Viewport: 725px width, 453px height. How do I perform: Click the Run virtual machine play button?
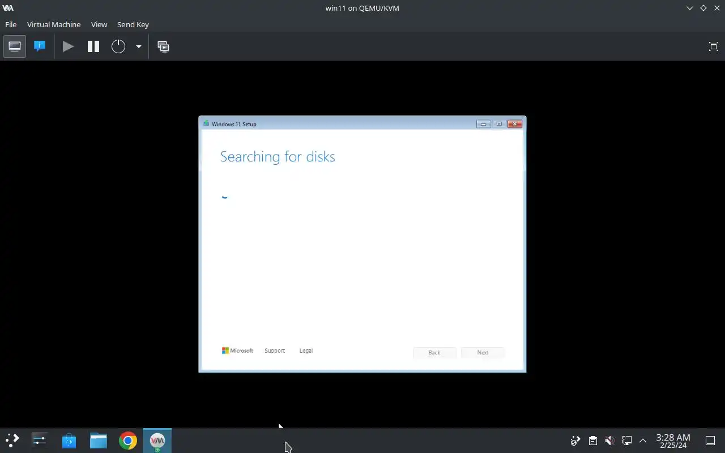(69, 46)
